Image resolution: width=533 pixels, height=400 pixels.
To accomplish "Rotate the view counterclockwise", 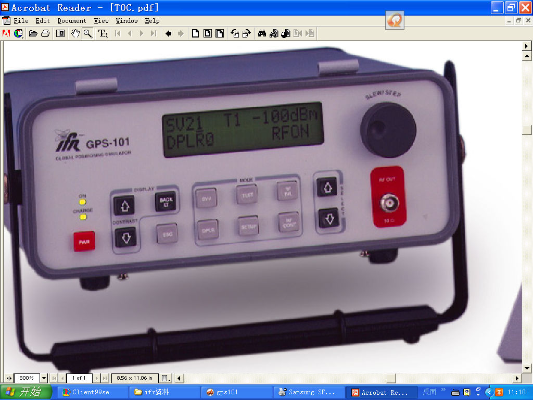I will (x=235, y=33).
